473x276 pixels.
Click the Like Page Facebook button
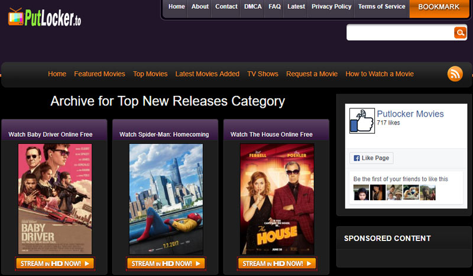pos(371,158)
